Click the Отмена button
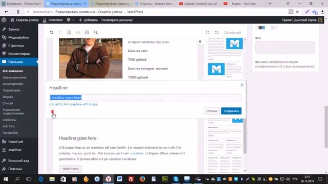328x184 pixels. (x=212, y=111)
